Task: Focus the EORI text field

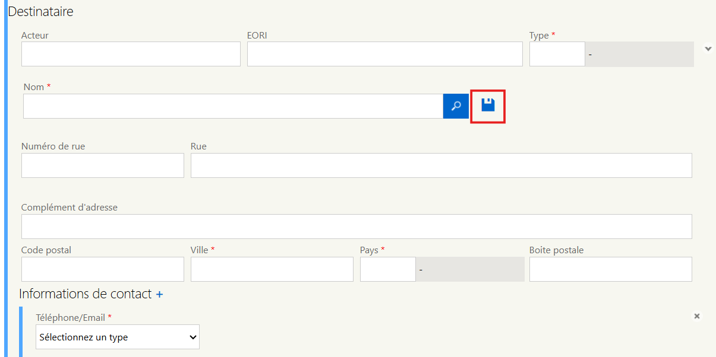Action: pyautogui.click(x=384, y=54)
